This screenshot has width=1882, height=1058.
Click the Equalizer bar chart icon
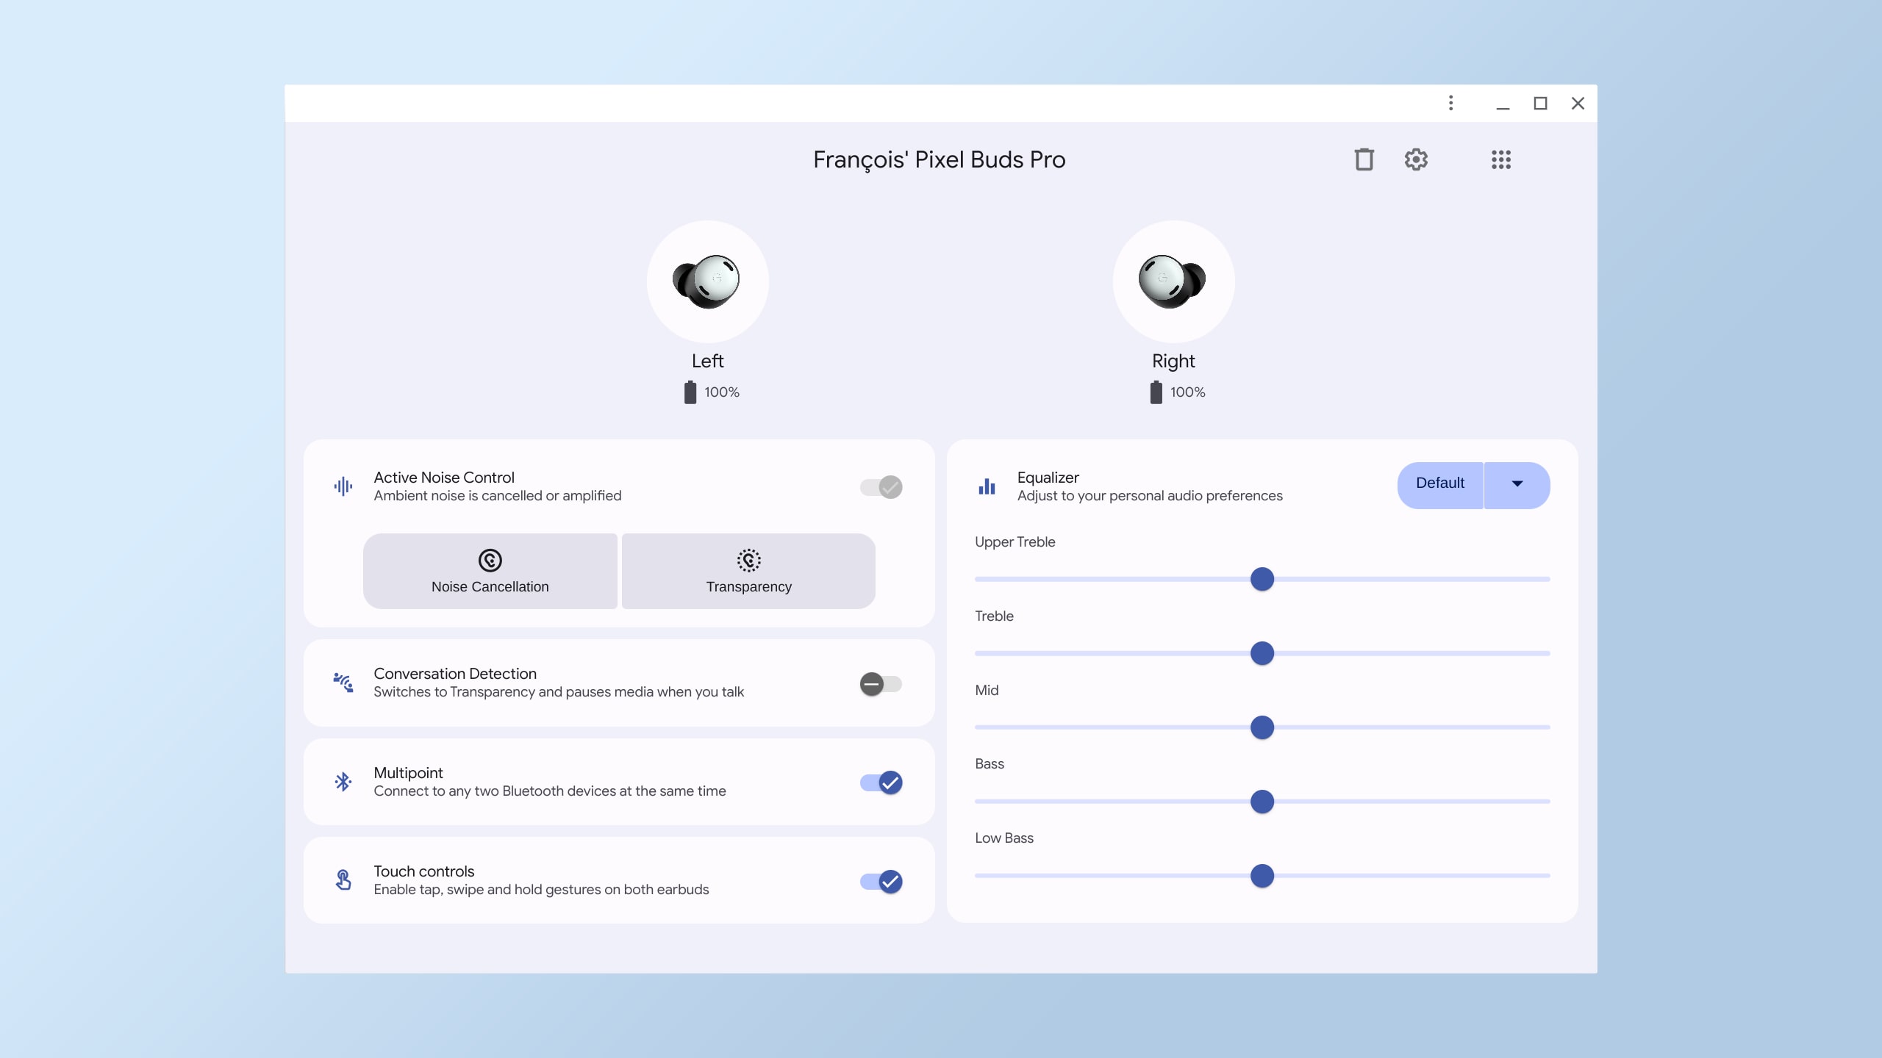[987, 486]
